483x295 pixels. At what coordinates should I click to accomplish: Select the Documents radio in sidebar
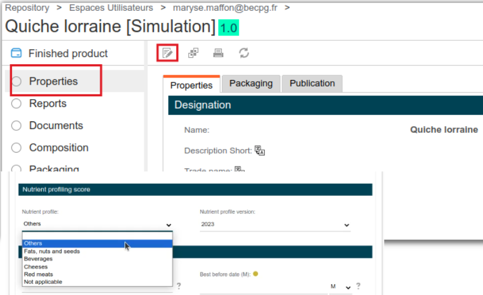[16, 126]
